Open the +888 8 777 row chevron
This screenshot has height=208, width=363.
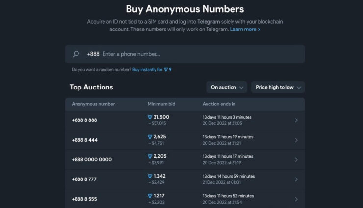[296, 179]
